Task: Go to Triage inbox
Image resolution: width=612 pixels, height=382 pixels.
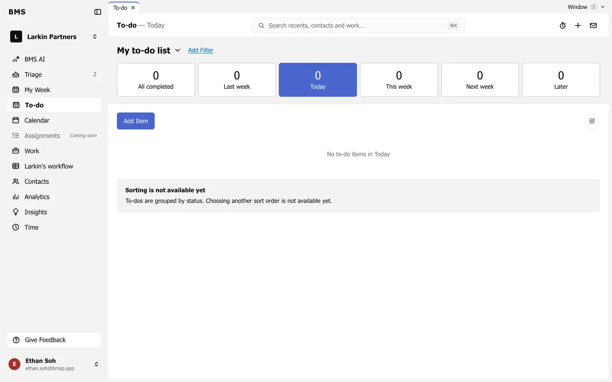Action: coord(54,74)
